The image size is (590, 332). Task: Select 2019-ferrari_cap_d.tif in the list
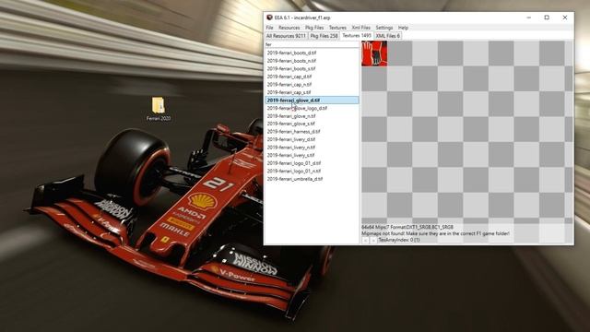pos(289,77)
